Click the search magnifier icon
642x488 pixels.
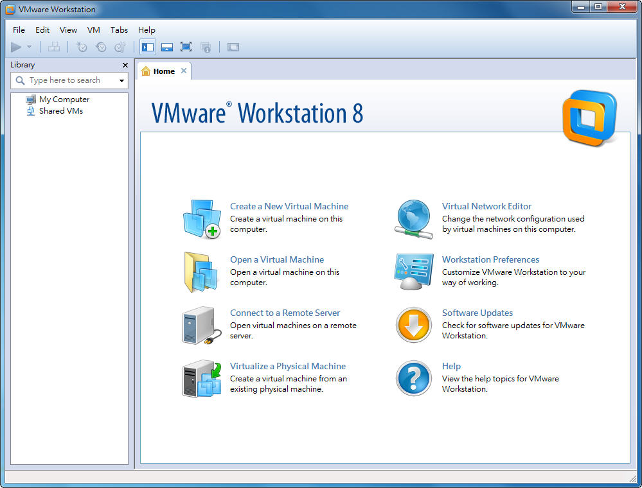point(20,80)
